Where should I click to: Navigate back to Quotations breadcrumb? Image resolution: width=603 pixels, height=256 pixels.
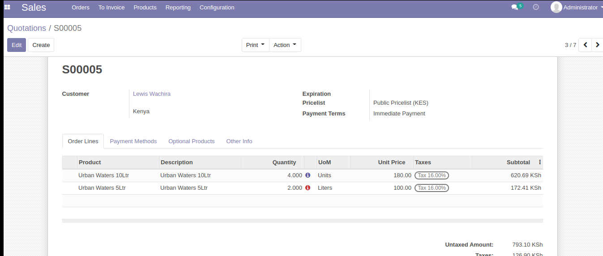pyautogui.click(x=26, y=28)
